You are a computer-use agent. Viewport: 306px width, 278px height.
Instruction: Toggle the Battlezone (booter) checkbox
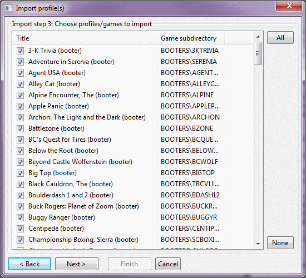point(20,128)
